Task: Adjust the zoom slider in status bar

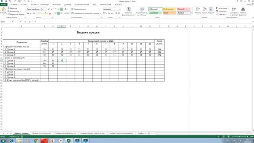Action: point(240,137)
